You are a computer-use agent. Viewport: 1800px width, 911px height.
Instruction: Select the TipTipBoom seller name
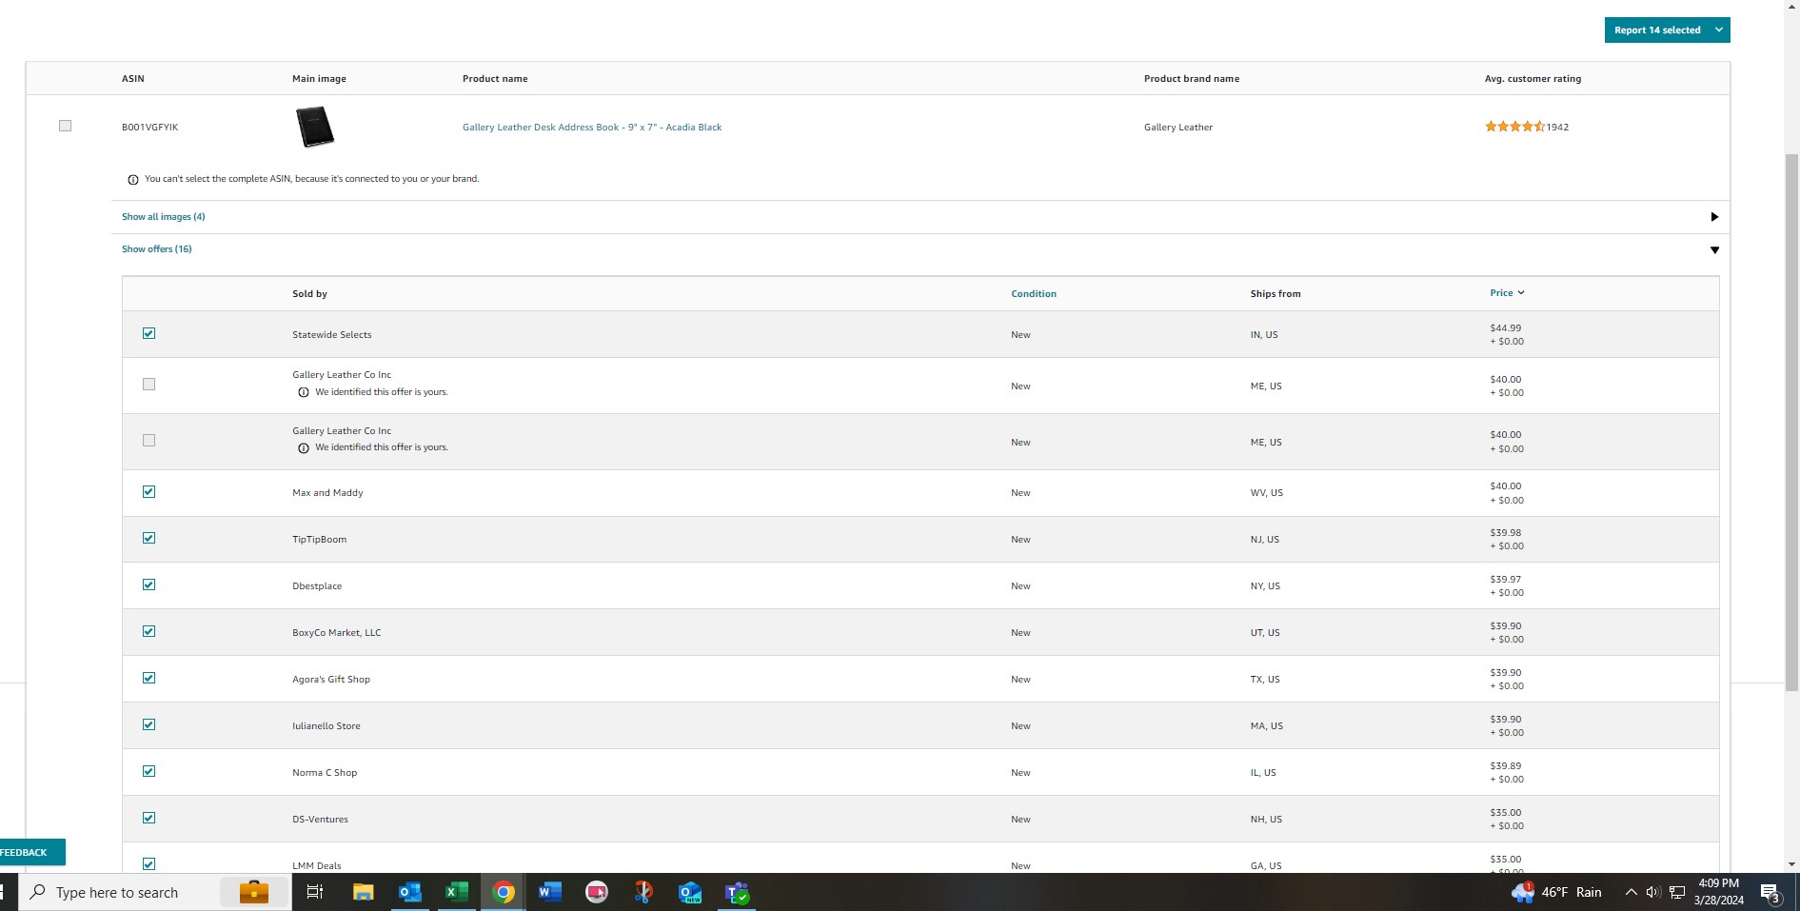(x=320, y=540)
